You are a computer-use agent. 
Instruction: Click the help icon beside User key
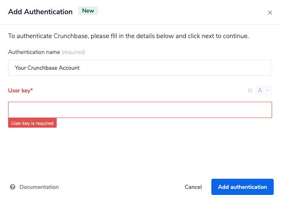coord(250,90)
